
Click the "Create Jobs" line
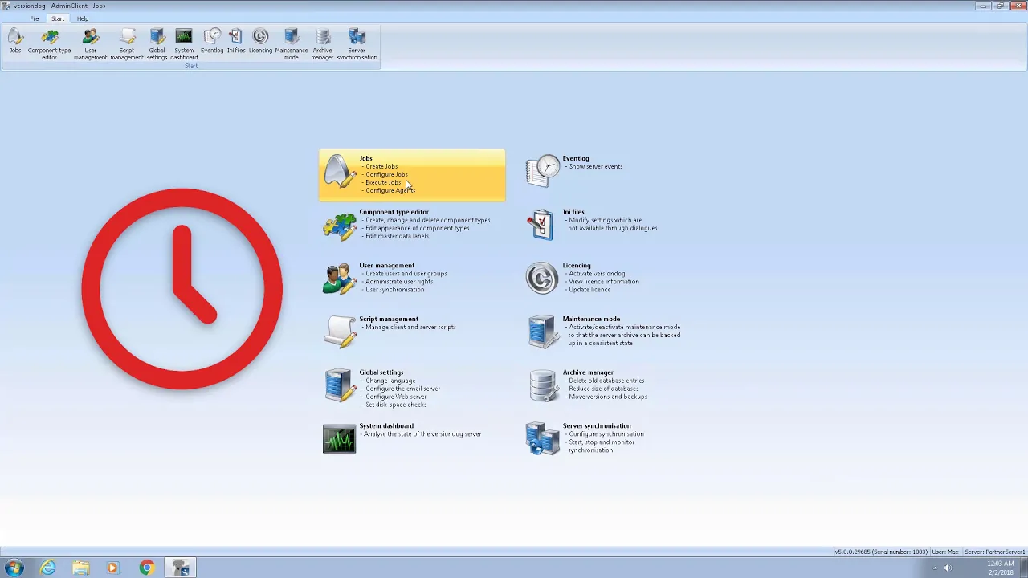[x=380, y=166]
